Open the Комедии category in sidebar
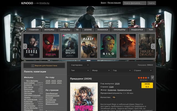 (x=28, y=102)
